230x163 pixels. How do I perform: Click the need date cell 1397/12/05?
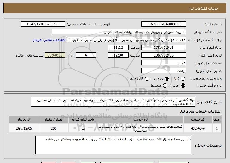click(x=24, y=128)
